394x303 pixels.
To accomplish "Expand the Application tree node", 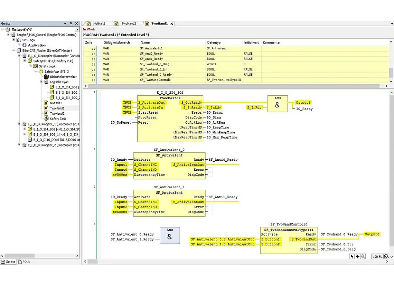I will pyautogui.click(x=19, y=45).
